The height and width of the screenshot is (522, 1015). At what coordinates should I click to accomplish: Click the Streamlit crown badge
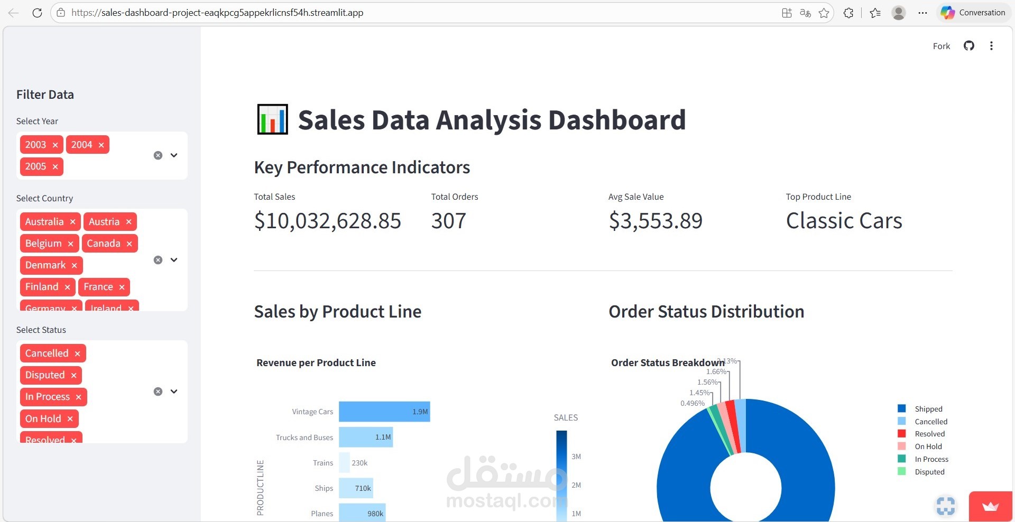(x=990, y=507)
